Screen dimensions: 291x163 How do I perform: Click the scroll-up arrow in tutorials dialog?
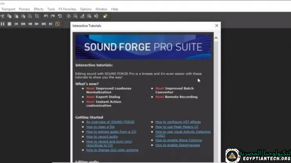(x=216, y=38)
